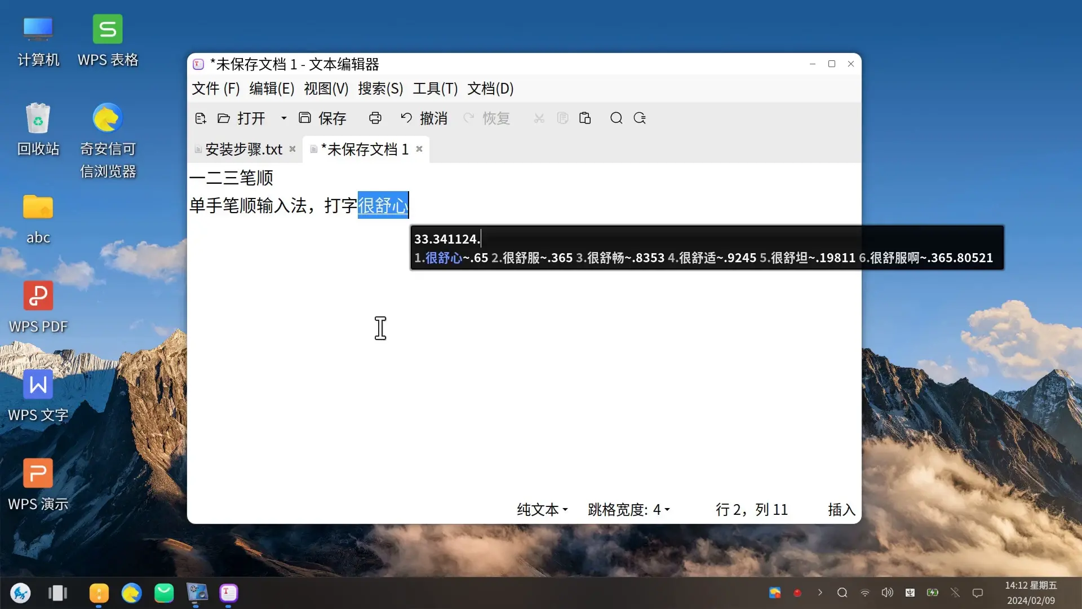1082x609 pixels.
Task: Click the first line 一二三笔顺
Action: click(x=232, y=178)
